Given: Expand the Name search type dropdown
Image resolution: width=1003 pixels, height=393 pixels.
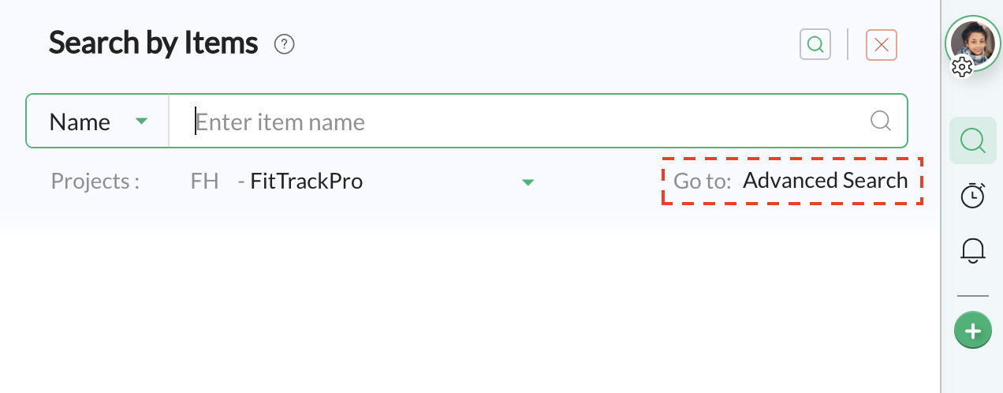Looking at the screenshot, I should tap(98, 122).
